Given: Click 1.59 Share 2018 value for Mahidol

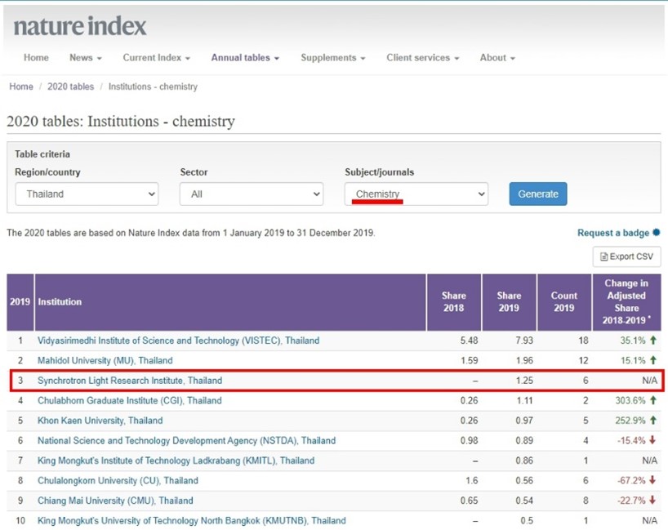Looking at the screenshot, I should click(469, 360).
